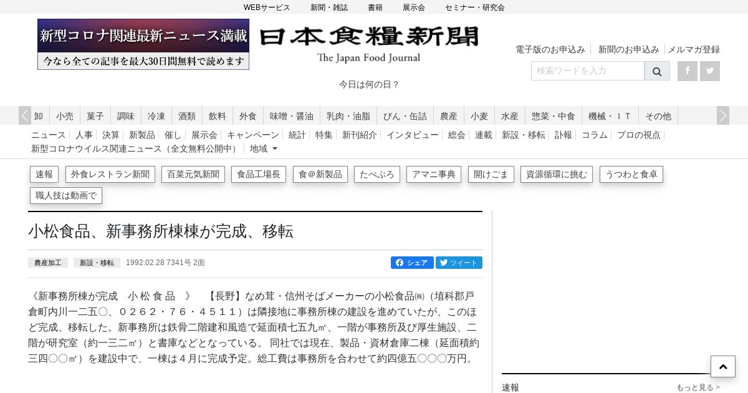Image resolution: width=748 pixels, height=393 pixels.
Task: Select the 機械・ＩＴ category tab
Action: tap(610, 116)
